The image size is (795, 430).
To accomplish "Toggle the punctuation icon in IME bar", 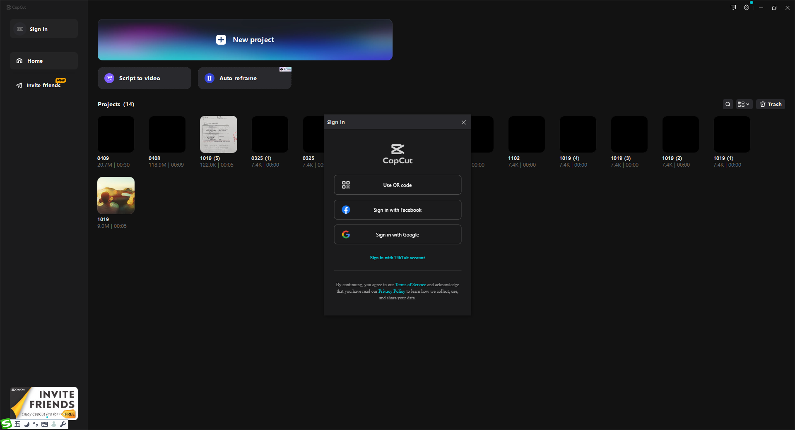I will click(36, 424).
